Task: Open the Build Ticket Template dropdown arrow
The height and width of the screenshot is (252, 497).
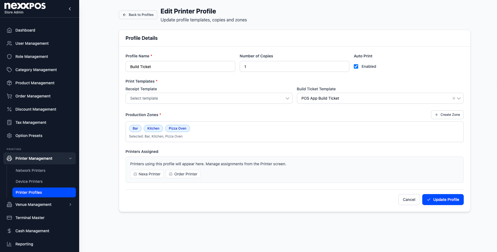Action: [x=459, y=98]
